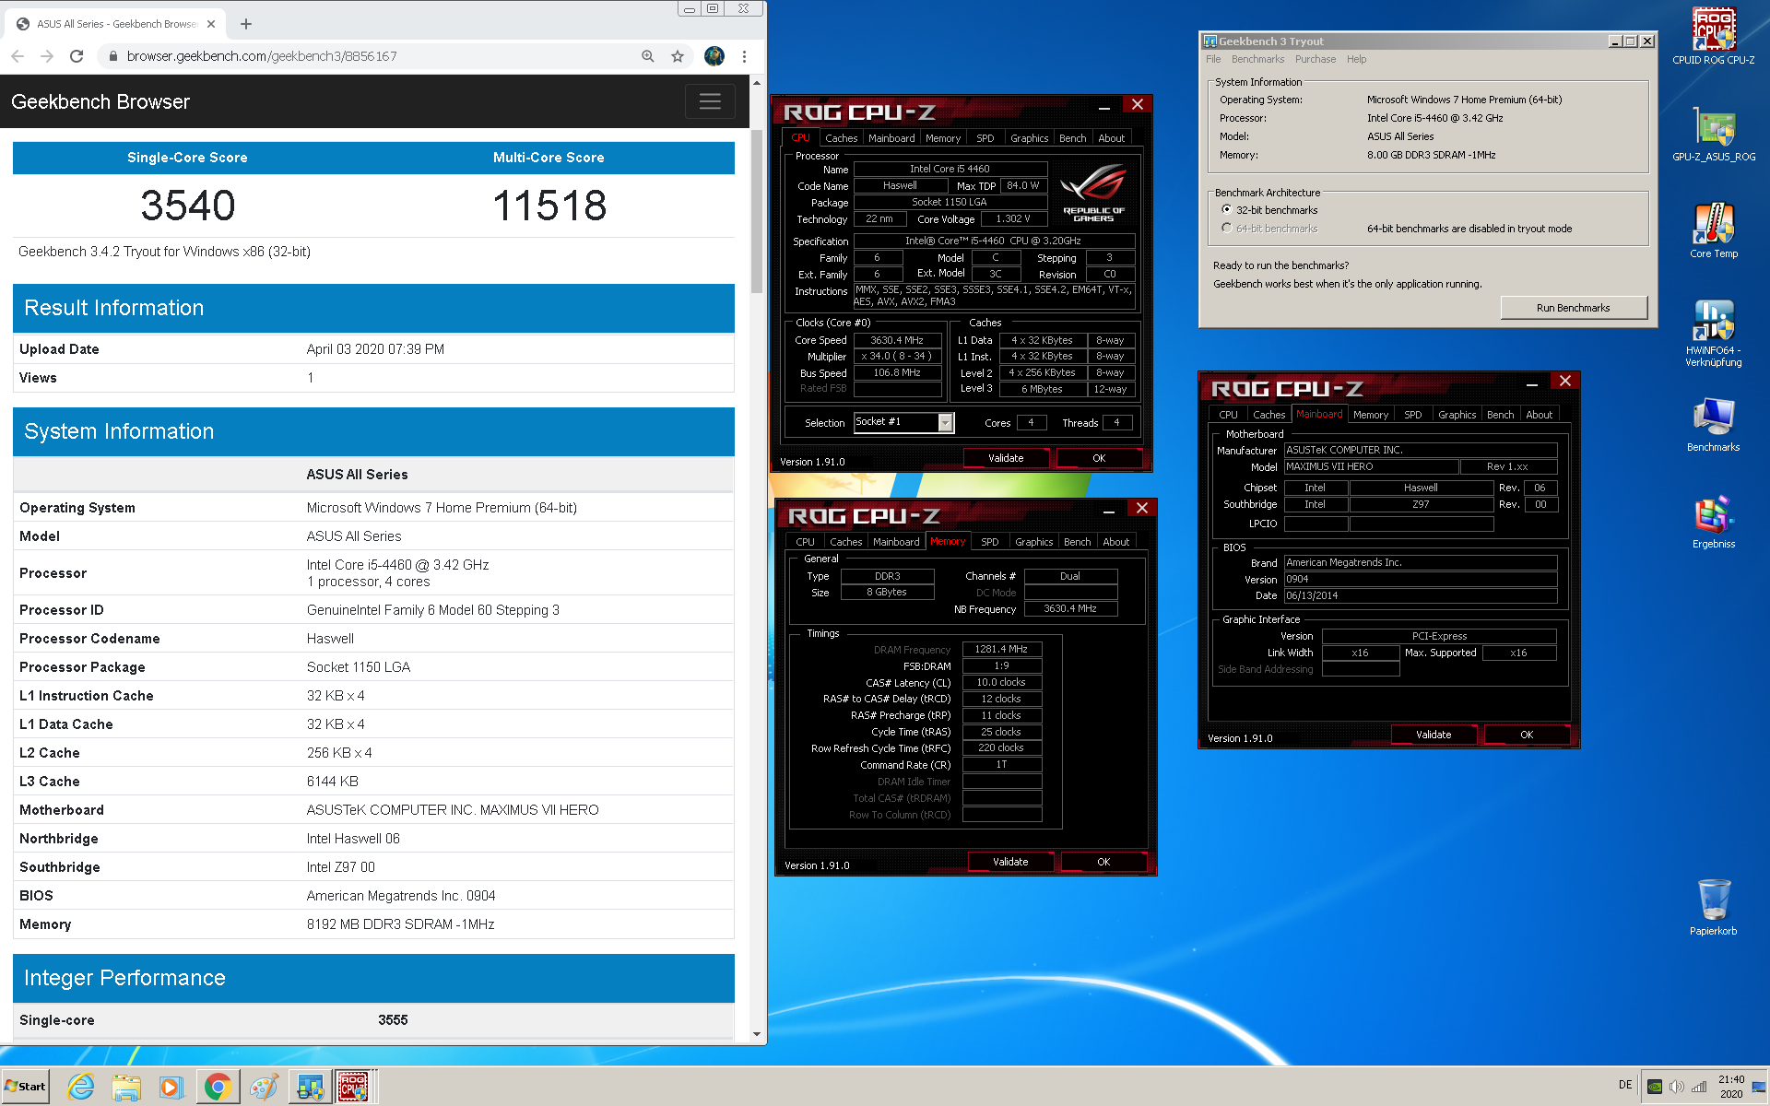Click the Run Benchmarks button

pos(1573,308)
